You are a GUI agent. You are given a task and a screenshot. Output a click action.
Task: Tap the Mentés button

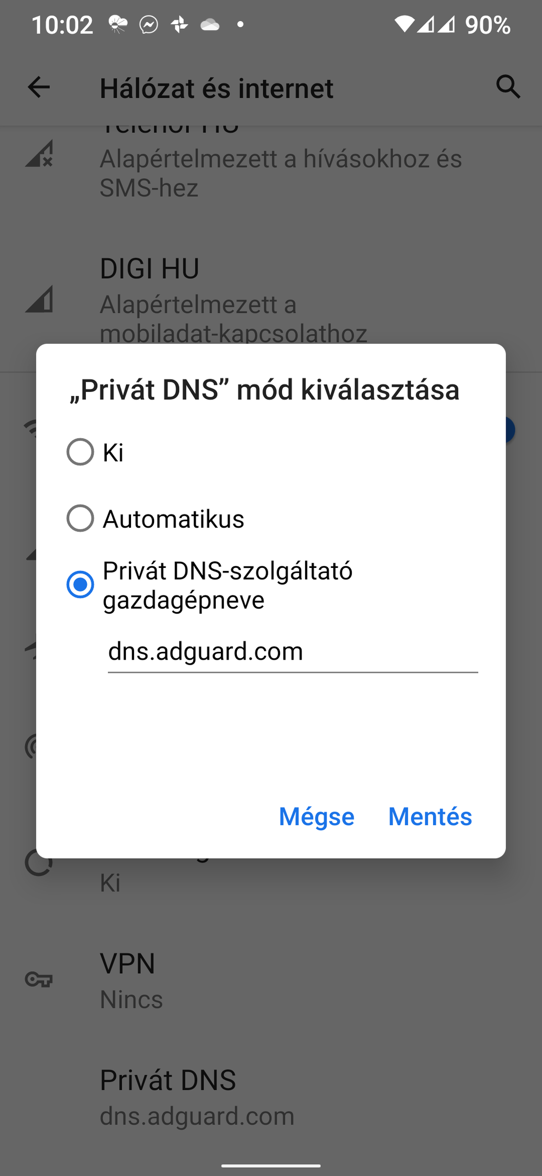[x=430, y=816]
